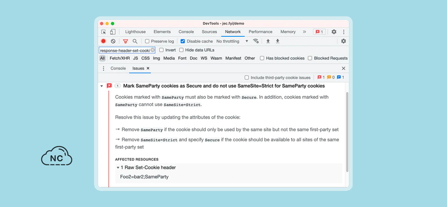Click the red page errors counter in the Issues toolbar
Image resolution: width=447 pixels, height=207 pixels.
[321, 77]
